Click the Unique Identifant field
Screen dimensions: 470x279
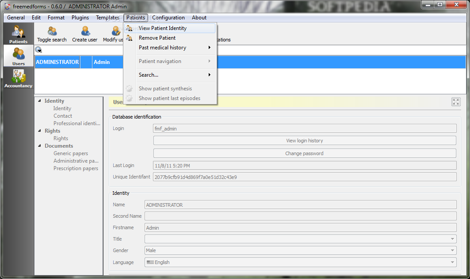[305, 177]
